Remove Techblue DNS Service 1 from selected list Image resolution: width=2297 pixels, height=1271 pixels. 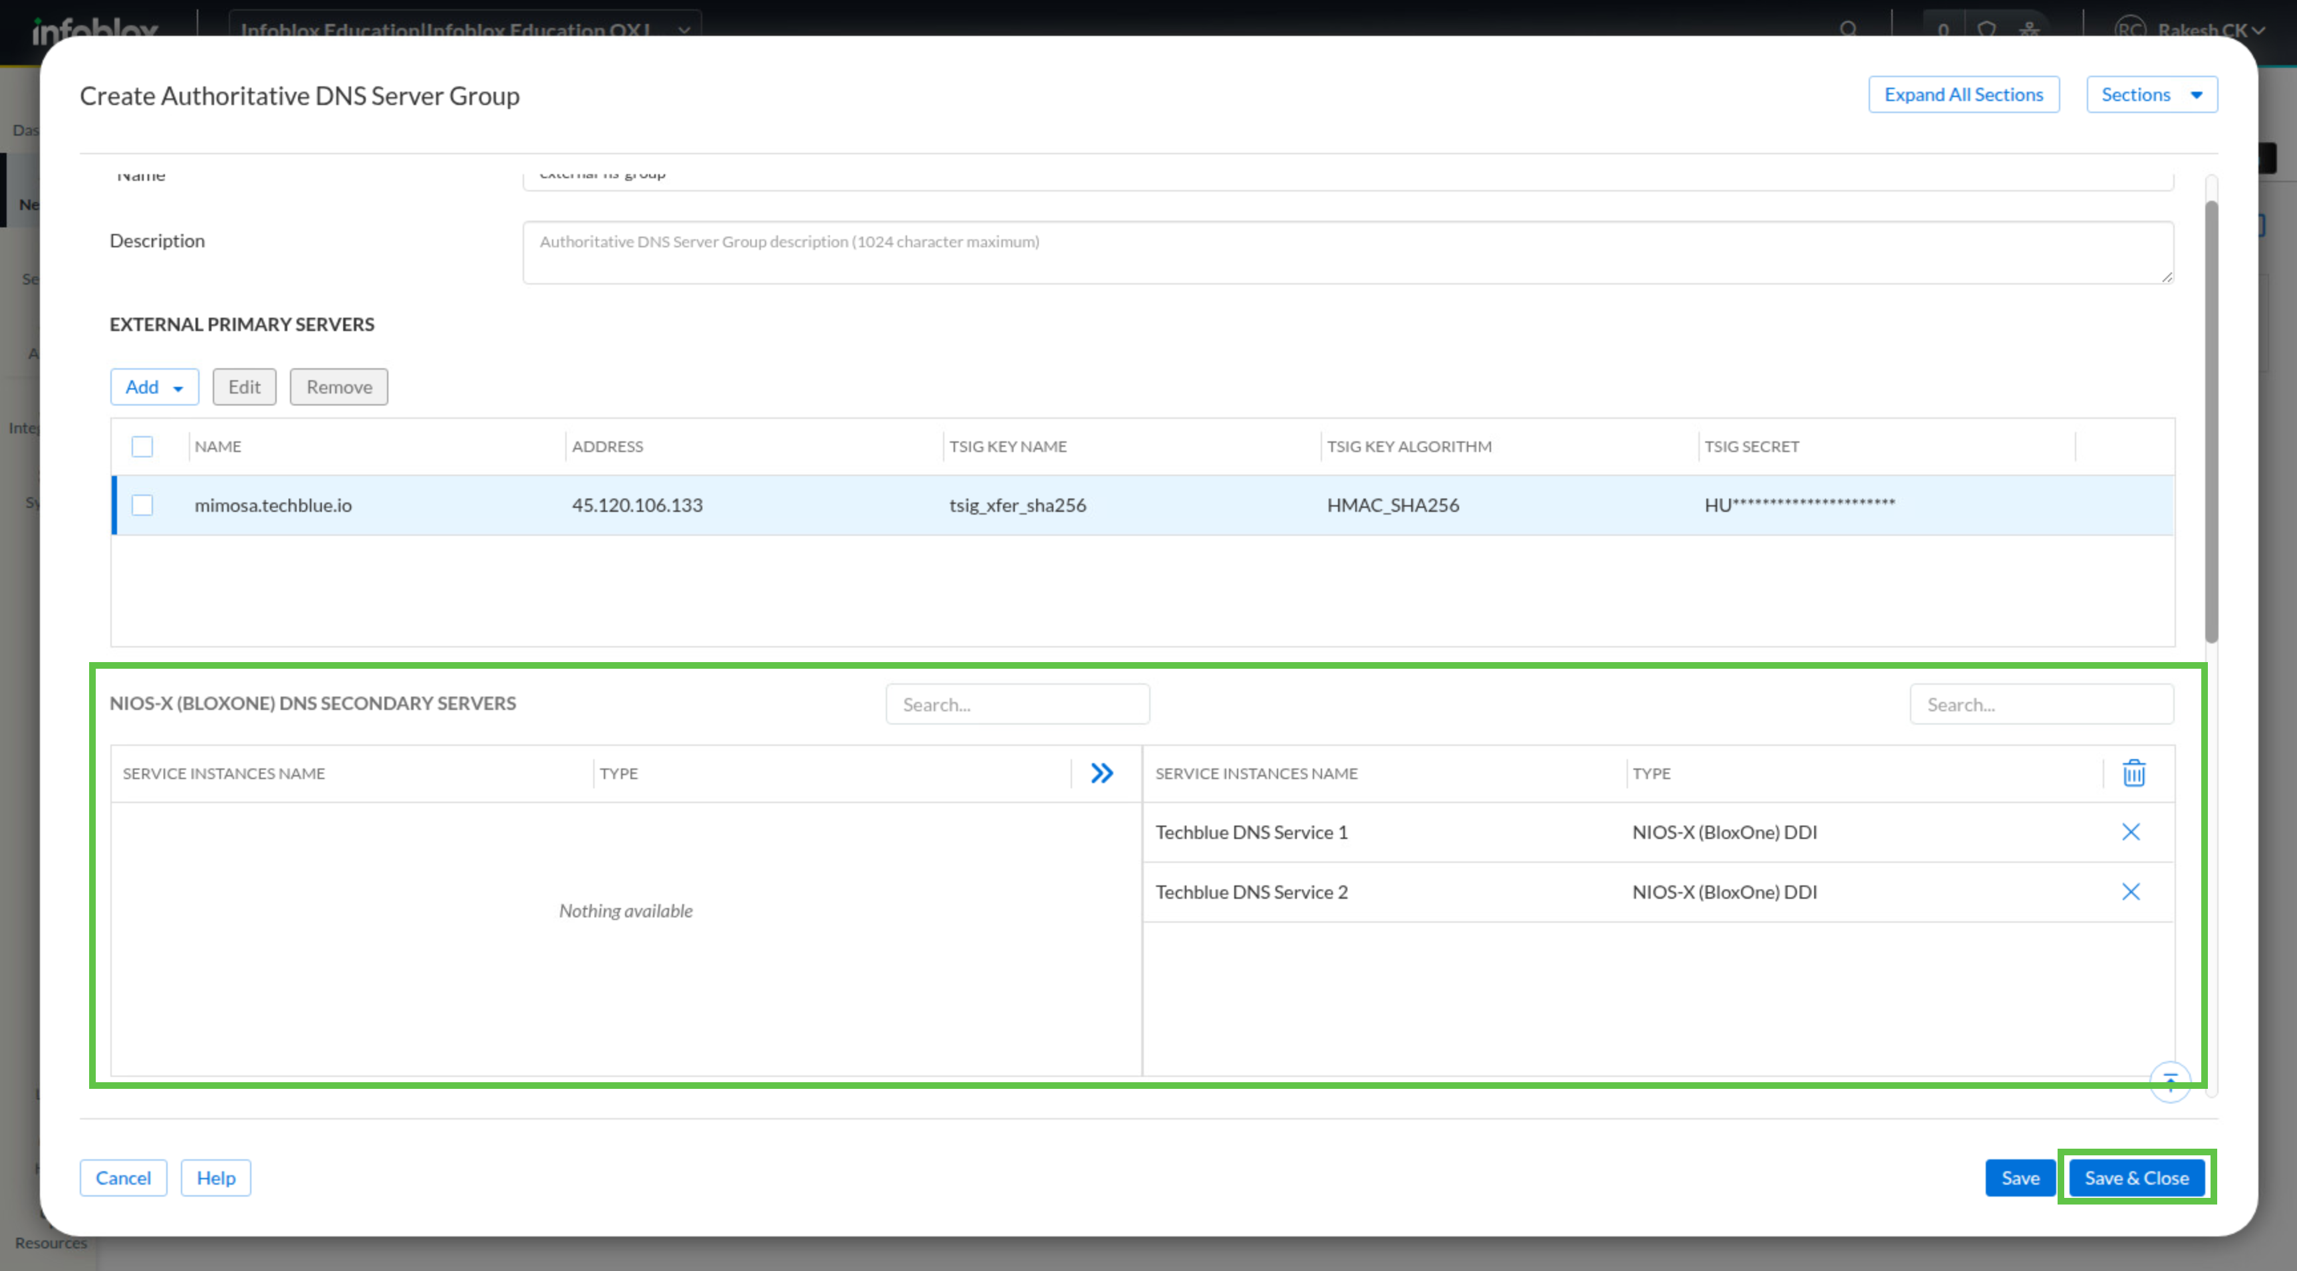click(x=2131, y=832)
